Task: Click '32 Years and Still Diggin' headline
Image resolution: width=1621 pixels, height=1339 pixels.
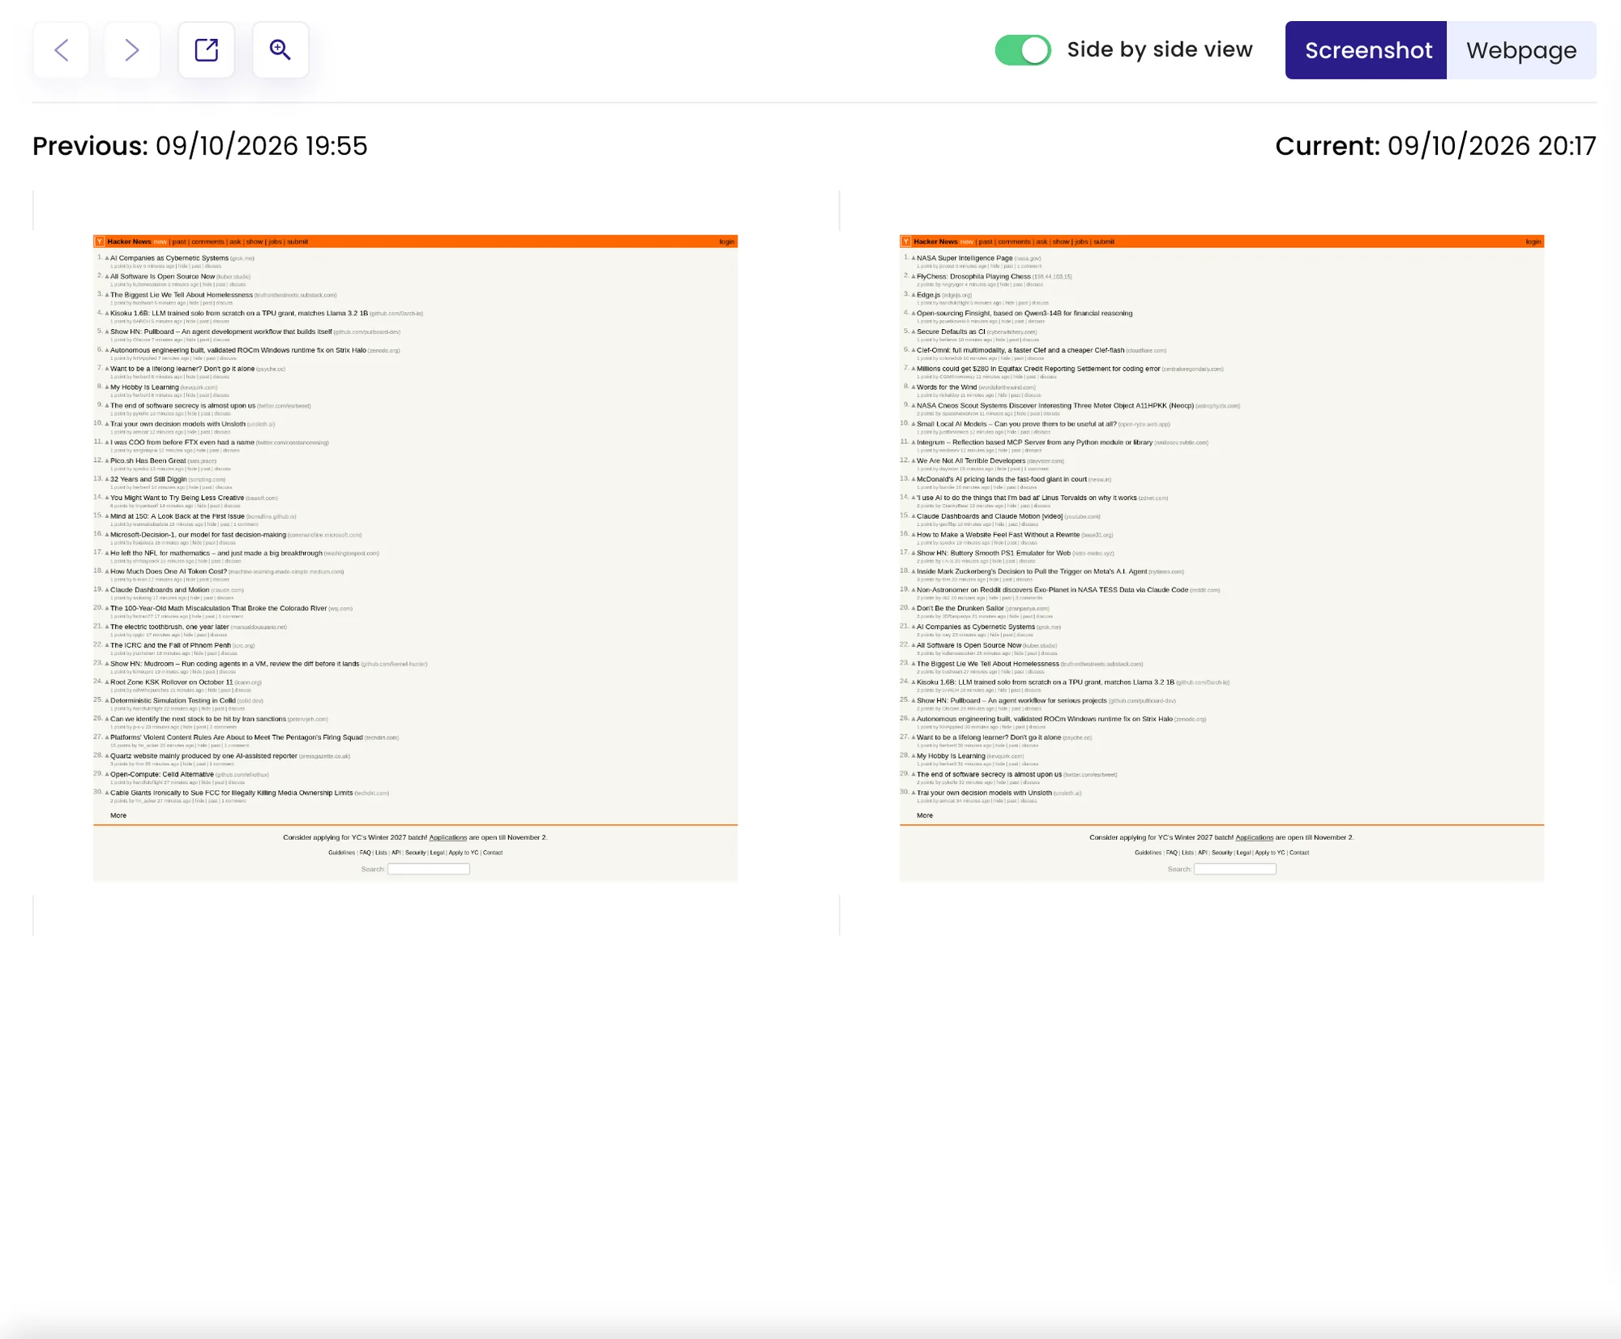Action: (x=148, y=479)
